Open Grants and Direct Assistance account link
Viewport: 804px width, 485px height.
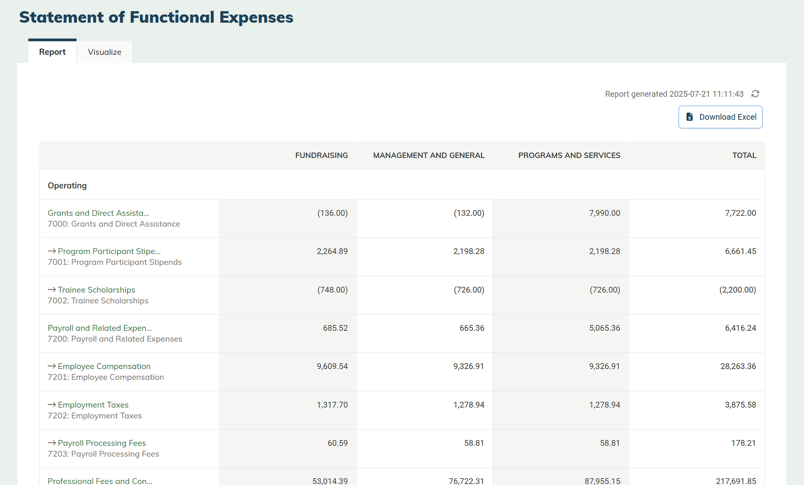pyautogui.click(x=98, y=213)
